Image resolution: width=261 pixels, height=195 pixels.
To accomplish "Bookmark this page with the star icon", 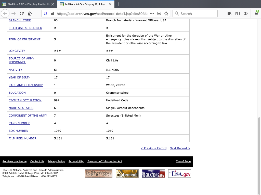I will click(x=166, y=14).
